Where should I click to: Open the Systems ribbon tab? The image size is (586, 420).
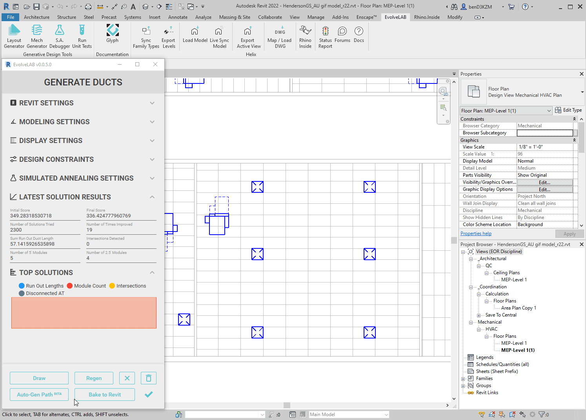pyautogui.click(x=133, y=17)
